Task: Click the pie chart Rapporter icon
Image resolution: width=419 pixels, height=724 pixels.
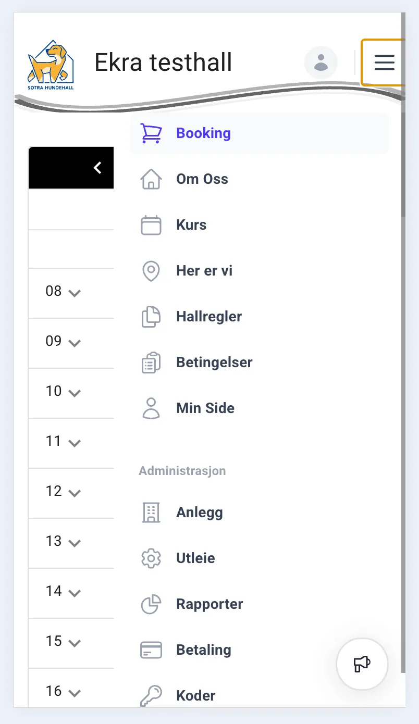Action: click(x=151, y=604)
